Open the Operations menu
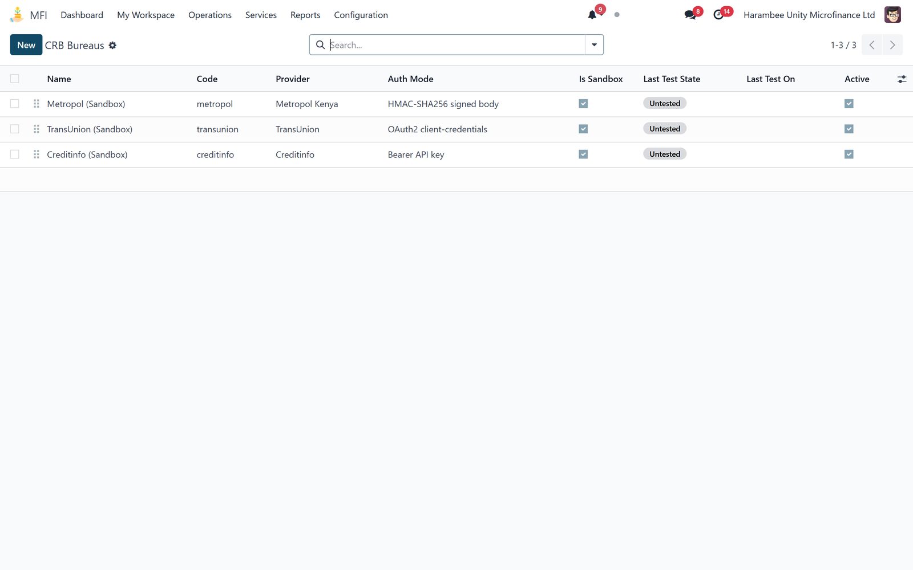The image size is (913, 570). [x=210, y=15]
